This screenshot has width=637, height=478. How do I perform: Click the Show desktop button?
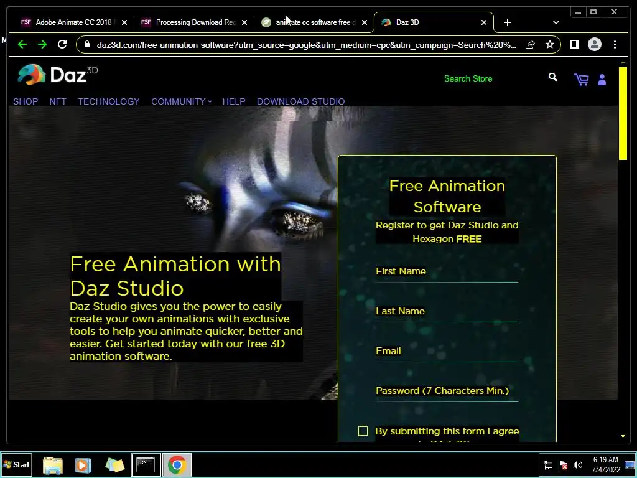630,464
